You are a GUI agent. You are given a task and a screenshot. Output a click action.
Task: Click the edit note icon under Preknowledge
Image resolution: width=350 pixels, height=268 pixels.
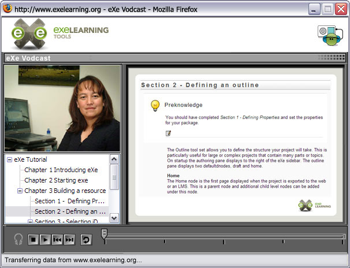pyautogui.click(x=168, y=133)
